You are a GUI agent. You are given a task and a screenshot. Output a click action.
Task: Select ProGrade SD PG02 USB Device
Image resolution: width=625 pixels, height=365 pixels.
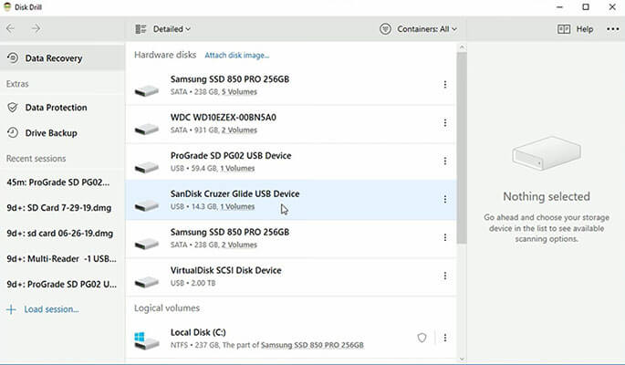tap(291, 162)
